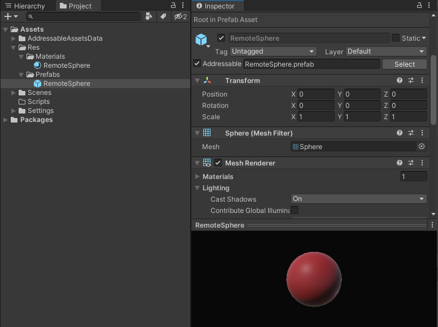Open Mesh Filter presets icon
Screen dimensions: 438x327
pyautogui.click(x=411, y=133)
